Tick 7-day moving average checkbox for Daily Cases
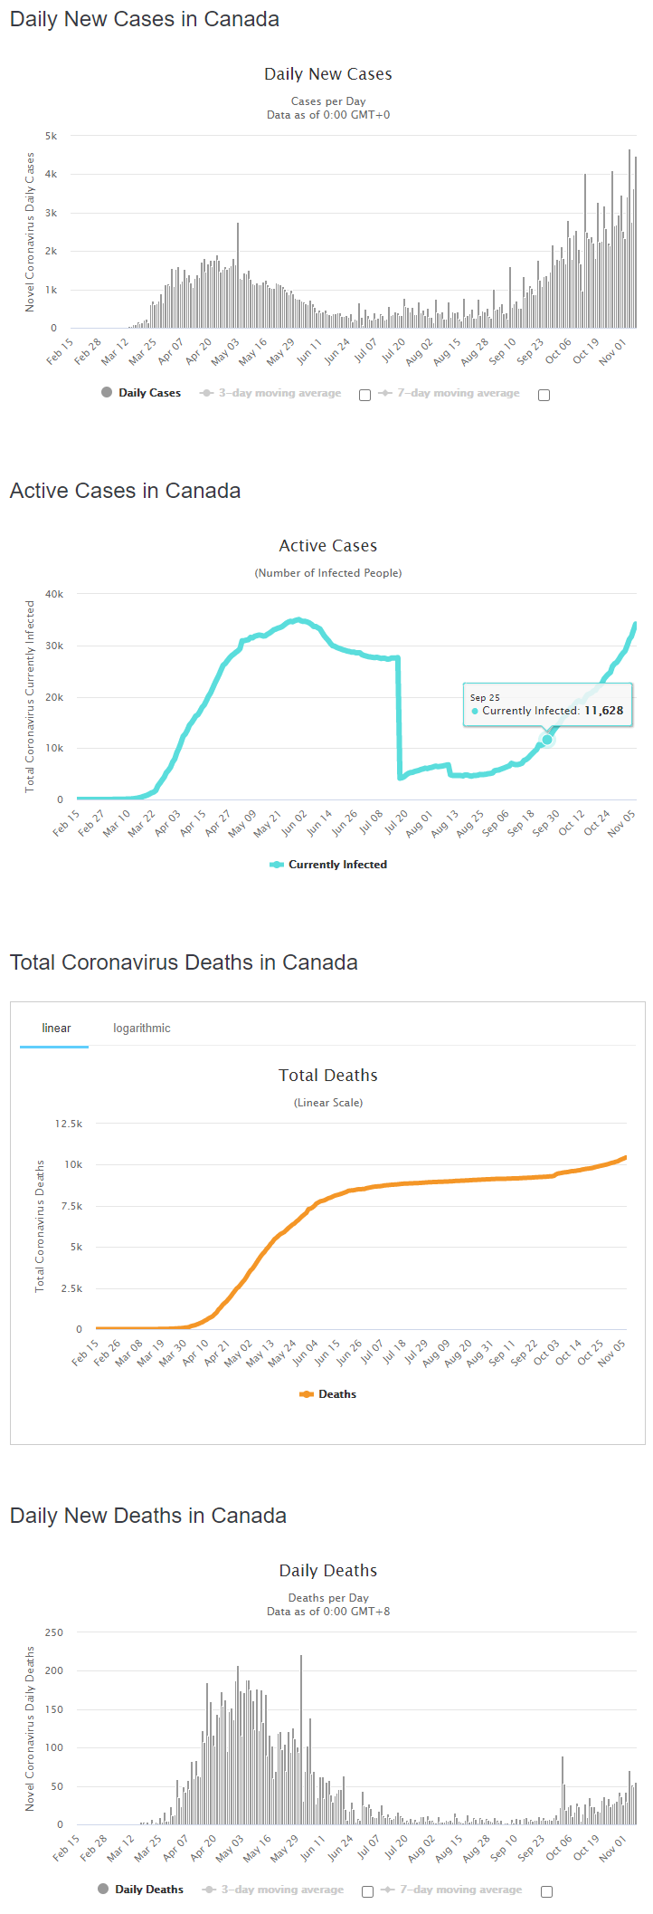This screenshot has height=1914, width=653. click(544, 395)
